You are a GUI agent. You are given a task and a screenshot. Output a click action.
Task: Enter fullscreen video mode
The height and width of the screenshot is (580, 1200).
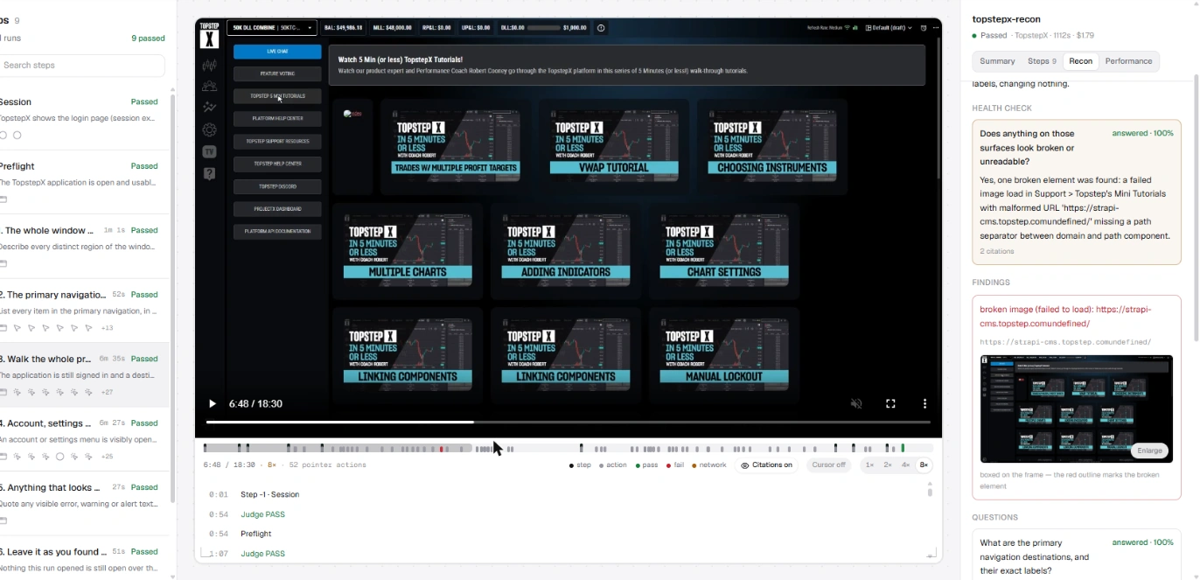[x=890, y=403]
